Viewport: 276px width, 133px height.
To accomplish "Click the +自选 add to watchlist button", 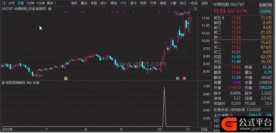I will point(193,3).
